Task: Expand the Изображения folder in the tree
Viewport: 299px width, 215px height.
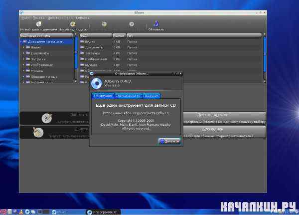Action: pyautogui.click(x=23, y=65)
